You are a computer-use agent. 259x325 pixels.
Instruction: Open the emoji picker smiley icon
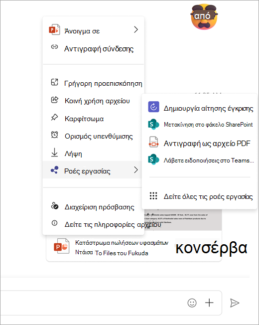192,303
